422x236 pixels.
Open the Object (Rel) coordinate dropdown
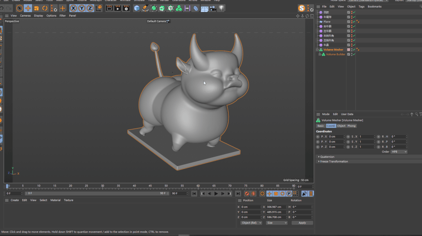click(x=251, y=223)
